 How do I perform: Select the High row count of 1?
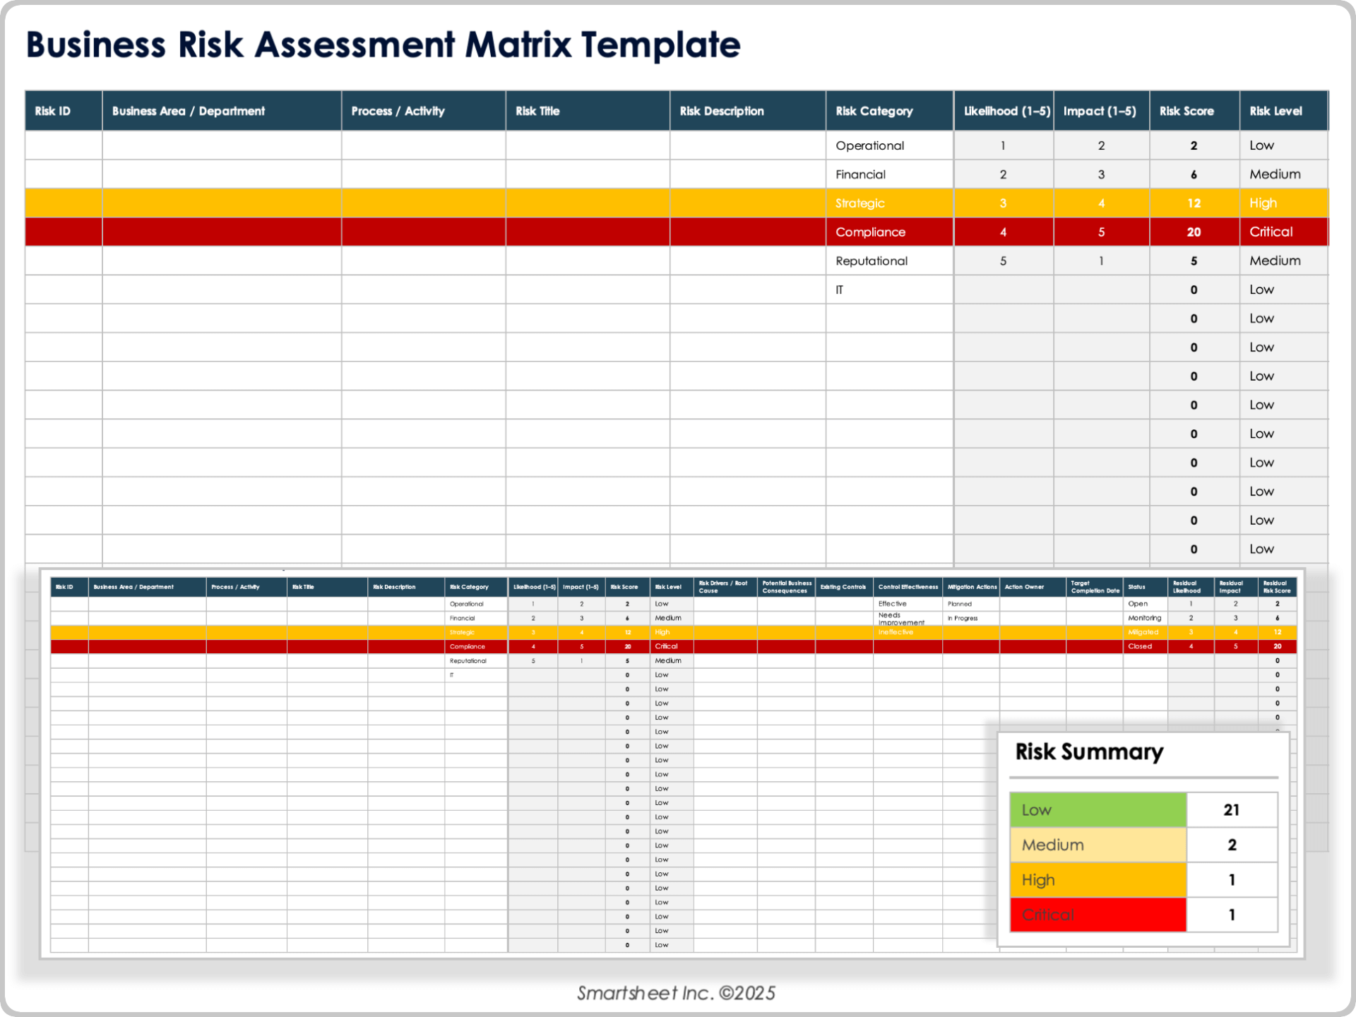[x=1232, y=880]
